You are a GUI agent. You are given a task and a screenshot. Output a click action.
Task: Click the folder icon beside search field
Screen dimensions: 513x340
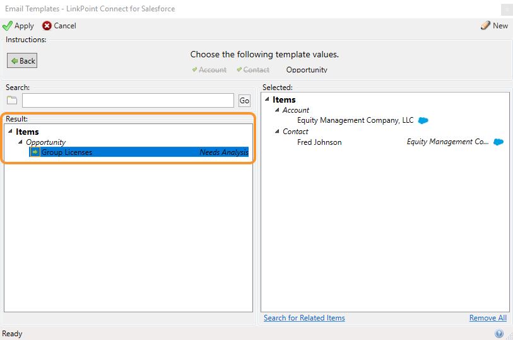(x=12, y=100)
